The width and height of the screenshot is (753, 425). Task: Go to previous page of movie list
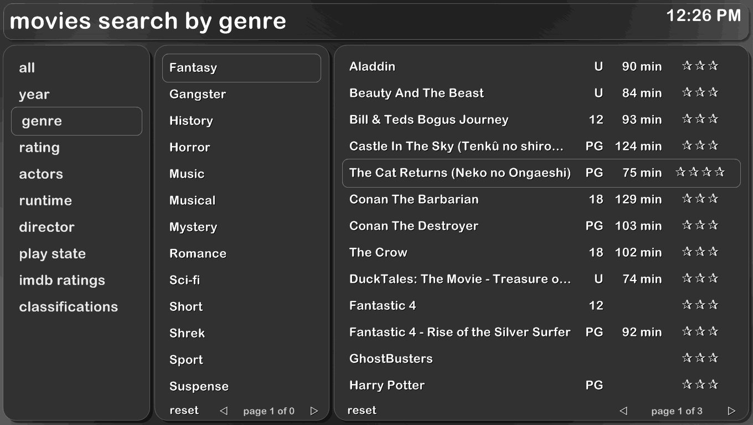[x=623, y=411]
